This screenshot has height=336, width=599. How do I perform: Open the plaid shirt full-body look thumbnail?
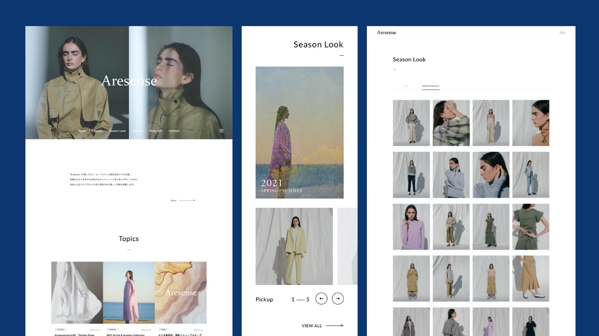(x=411, y=123)
